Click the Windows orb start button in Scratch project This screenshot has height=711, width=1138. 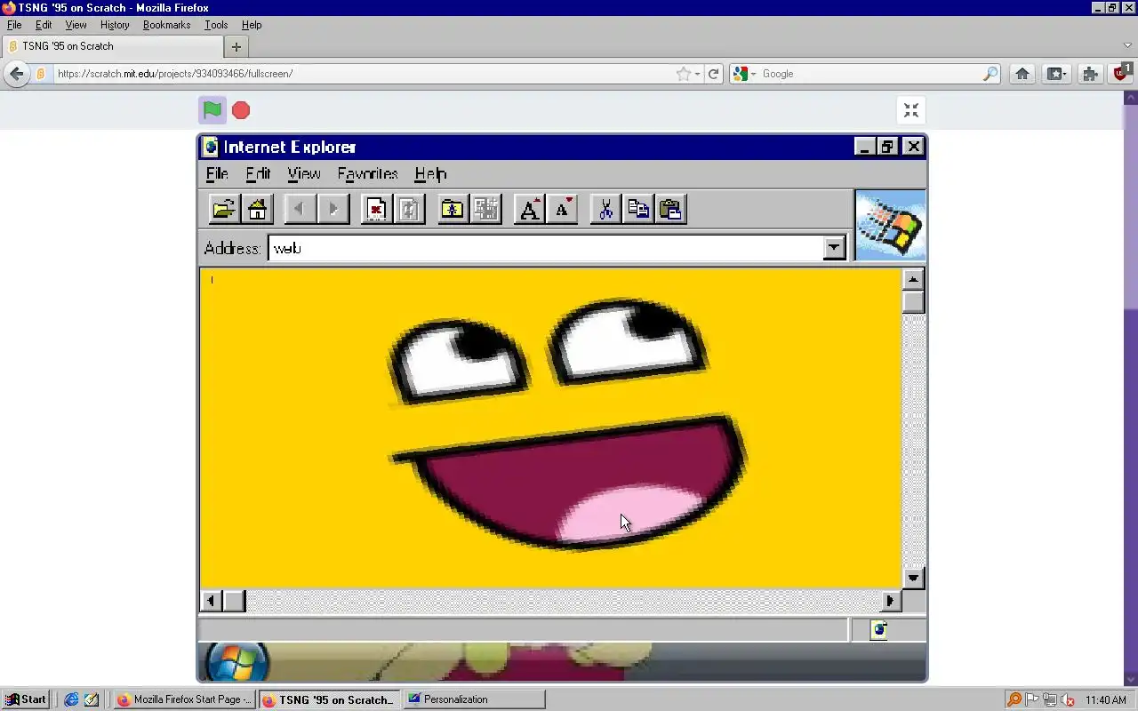237,663
